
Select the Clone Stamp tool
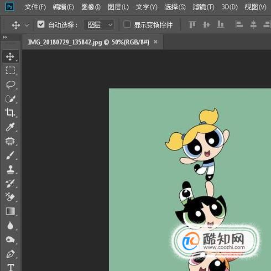click(10, 169)
